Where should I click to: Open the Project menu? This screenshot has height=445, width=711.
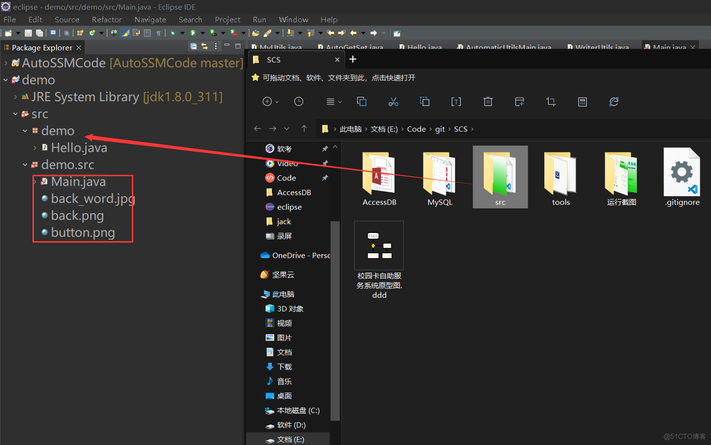point(227,19)
